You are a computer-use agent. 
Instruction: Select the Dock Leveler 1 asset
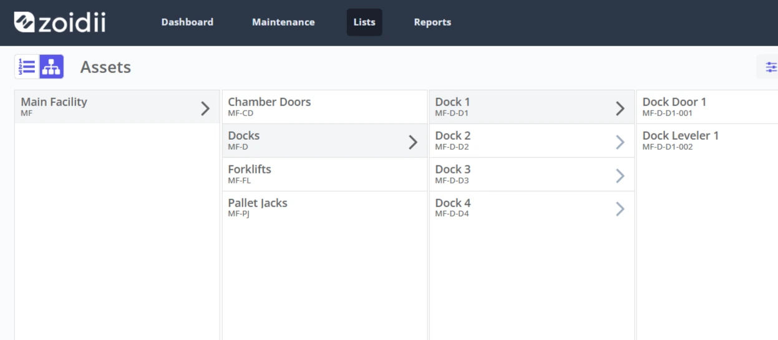(707, 140)
